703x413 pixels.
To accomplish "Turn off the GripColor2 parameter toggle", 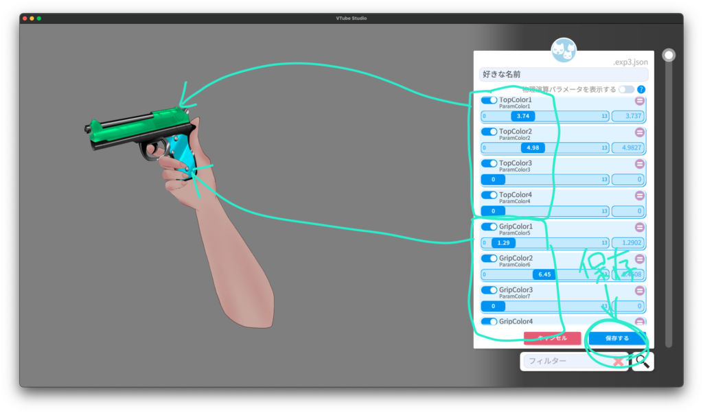I will tap(489, 259).
